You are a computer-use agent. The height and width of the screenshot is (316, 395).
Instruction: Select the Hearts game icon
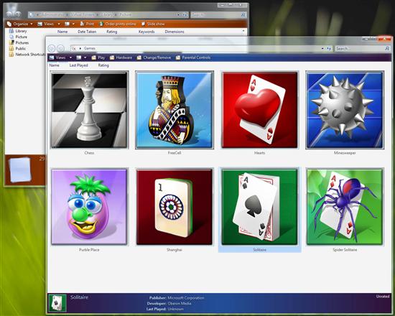tap(260, 110)
